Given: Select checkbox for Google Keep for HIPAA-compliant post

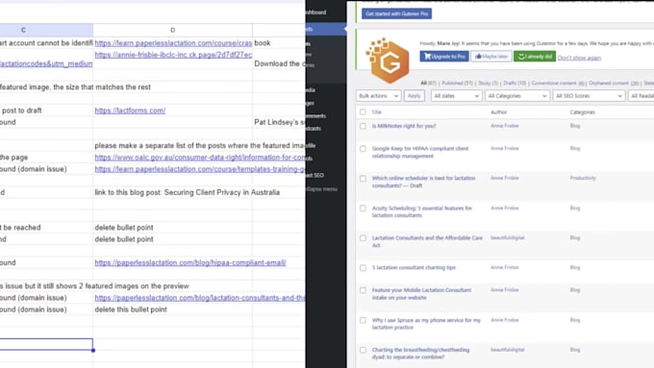Looking at the screenshot, I should coord(363,148).
